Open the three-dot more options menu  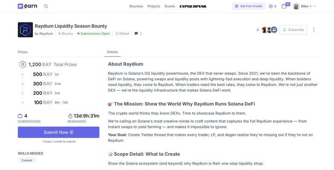pyautogui.click(x=314, y=30)
